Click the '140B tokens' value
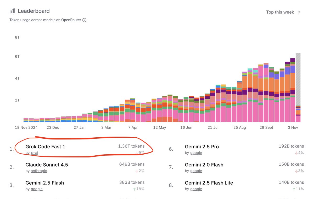 click(291, 182)
